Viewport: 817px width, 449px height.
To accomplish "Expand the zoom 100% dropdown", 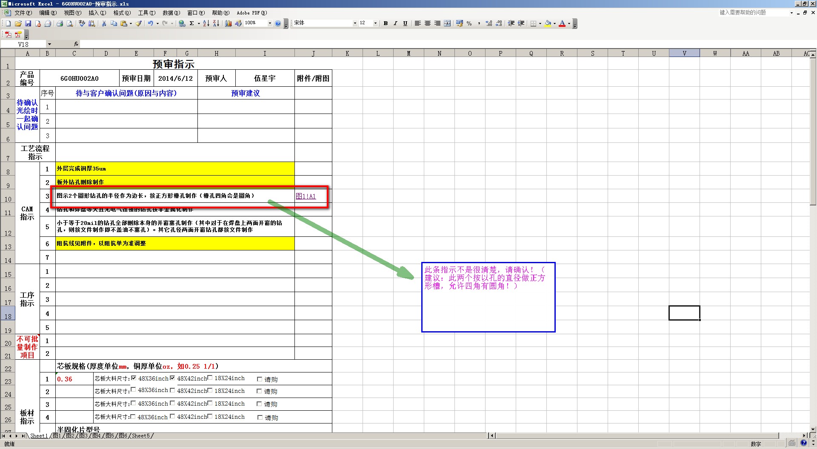I will [270, 23].
